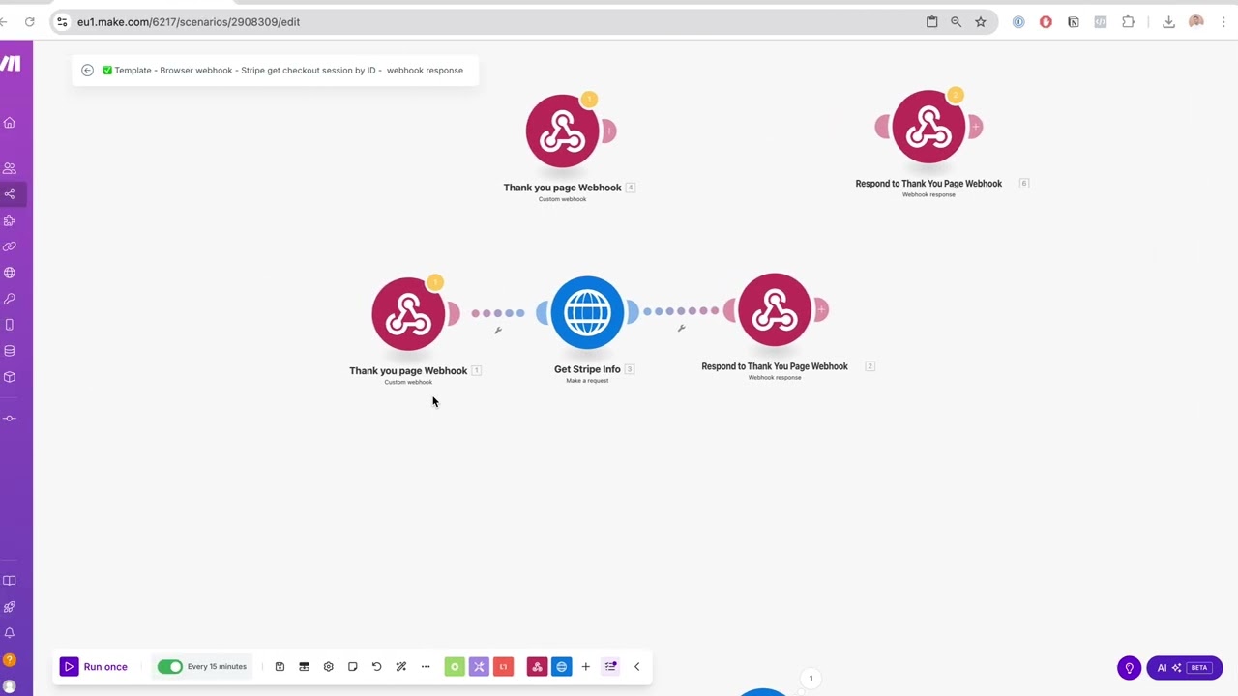Viewport: 1238px width, 696px height.
Task: Click the browser zoom magnifier icon
Action: point(956,21)
